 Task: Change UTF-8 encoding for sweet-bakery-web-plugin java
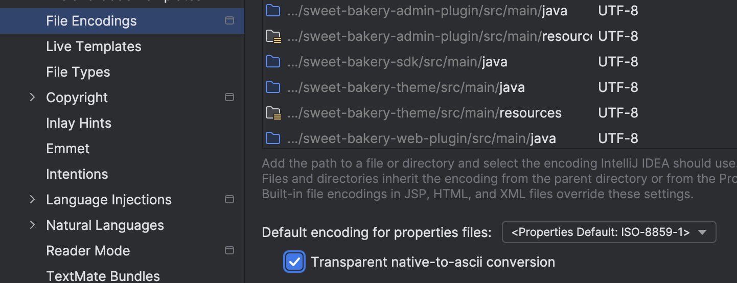(x=618, y=138)
